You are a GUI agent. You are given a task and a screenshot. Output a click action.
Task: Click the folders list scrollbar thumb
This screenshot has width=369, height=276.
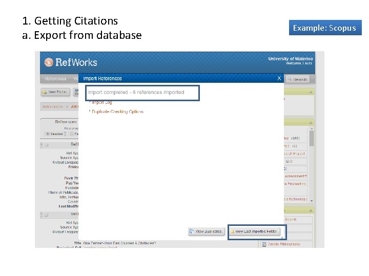(312, 139)
